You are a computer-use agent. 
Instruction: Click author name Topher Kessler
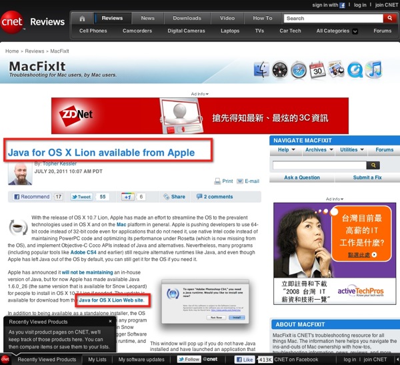pyautogui.click(x=59, y=163)
